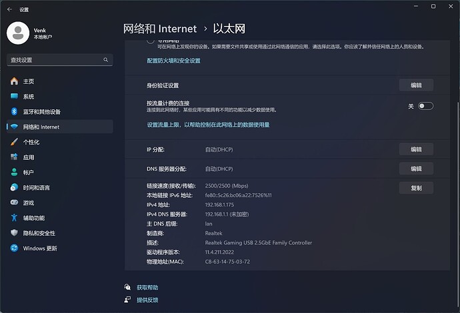Open the 帐户 settings section
The width and height of the screenshot is (460, 313).
click(x=60, y=172)
